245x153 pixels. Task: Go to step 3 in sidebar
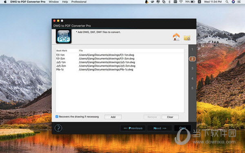[x=192, y=68]
